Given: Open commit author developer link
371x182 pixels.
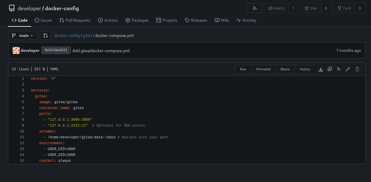Looking at the screenshot, I should coord(30,50).
